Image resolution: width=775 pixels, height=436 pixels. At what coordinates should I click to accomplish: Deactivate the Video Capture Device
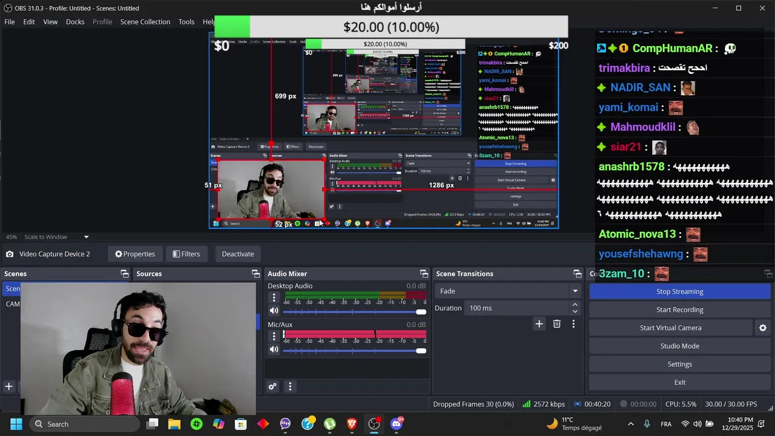238,254
